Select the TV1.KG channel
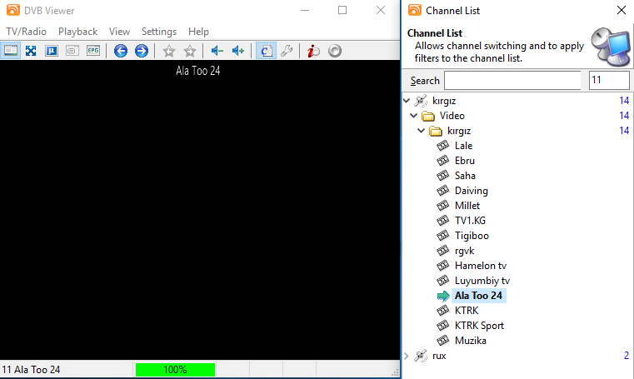The width and height of the screenshot is (634, 379). coord(470,220)
